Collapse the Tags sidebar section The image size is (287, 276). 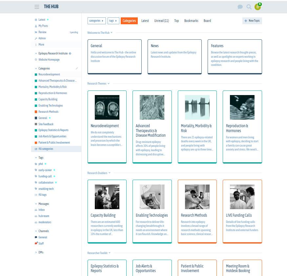[36, 158]
